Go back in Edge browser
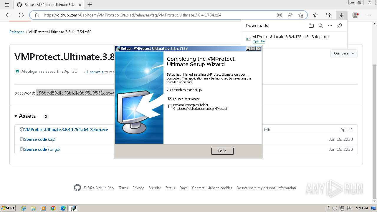377x212 pixels. 8,15
